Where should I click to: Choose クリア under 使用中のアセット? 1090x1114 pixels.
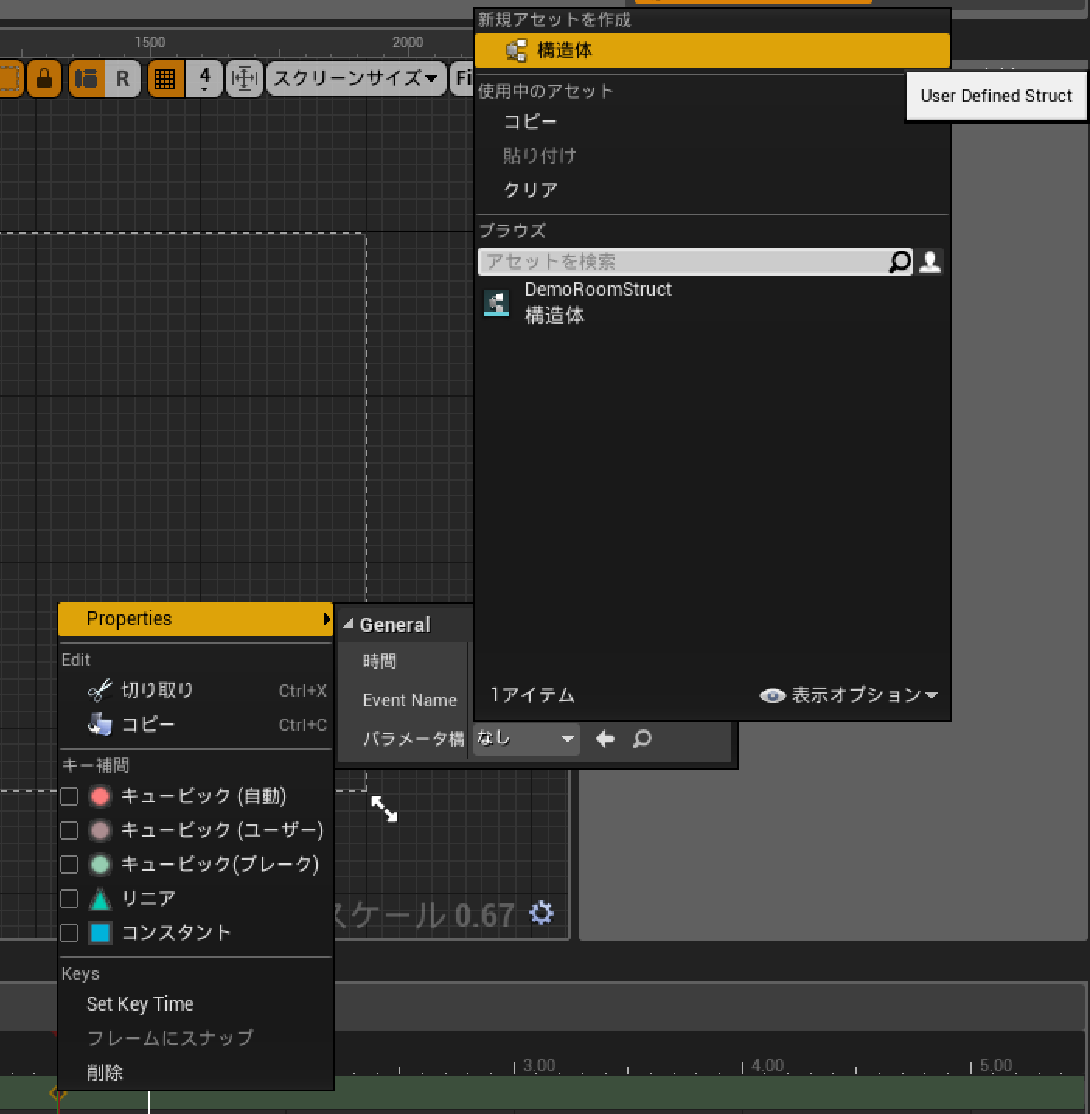tap(531, 190)
